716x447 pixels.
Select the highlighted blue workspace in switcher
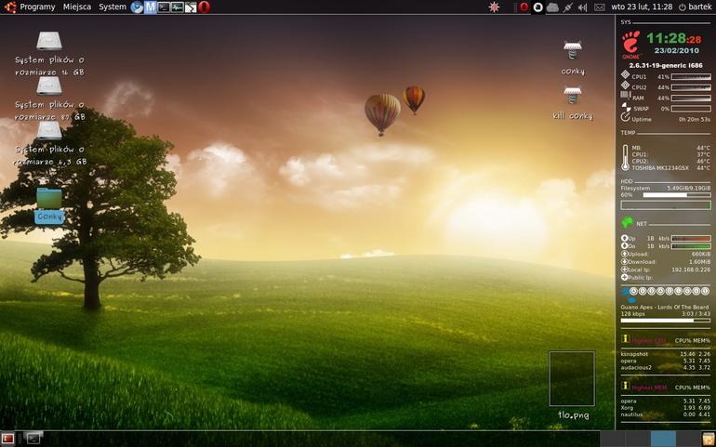pos(663,439)
